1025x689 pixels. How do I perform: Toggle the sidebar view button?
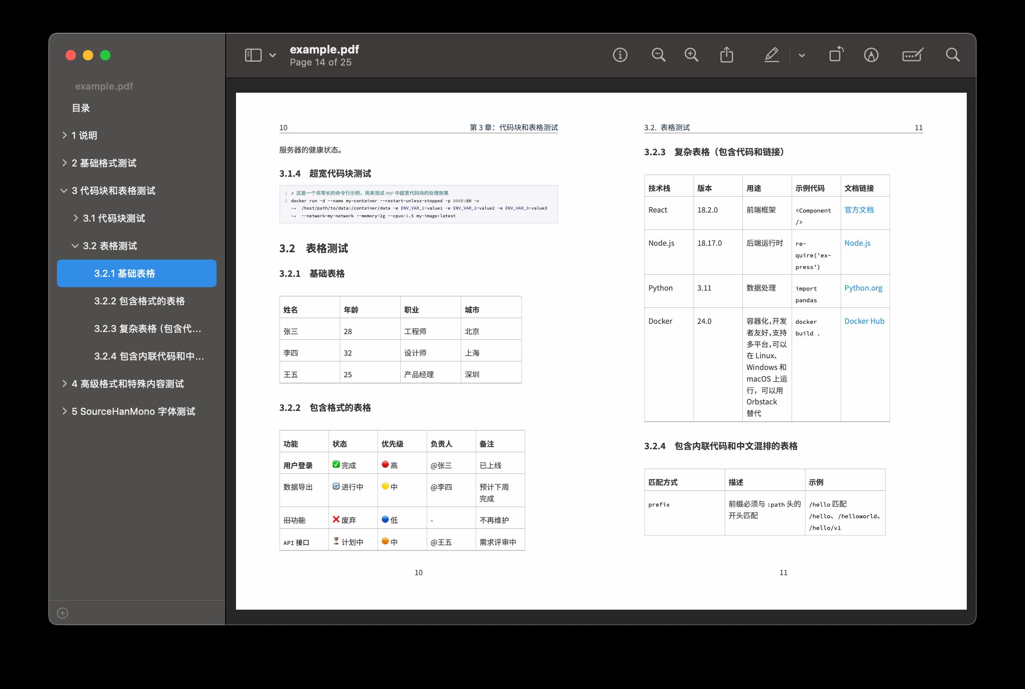pos(253,55)
